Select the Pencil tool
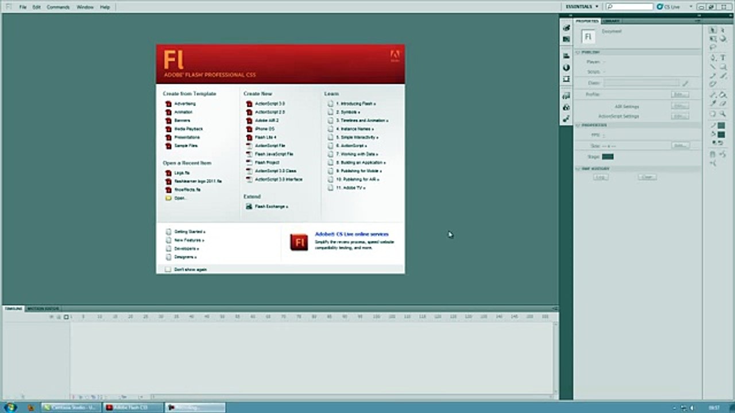The height and width of the screenshot is (413, 735). pyautogui.click(x=713, y=76)
